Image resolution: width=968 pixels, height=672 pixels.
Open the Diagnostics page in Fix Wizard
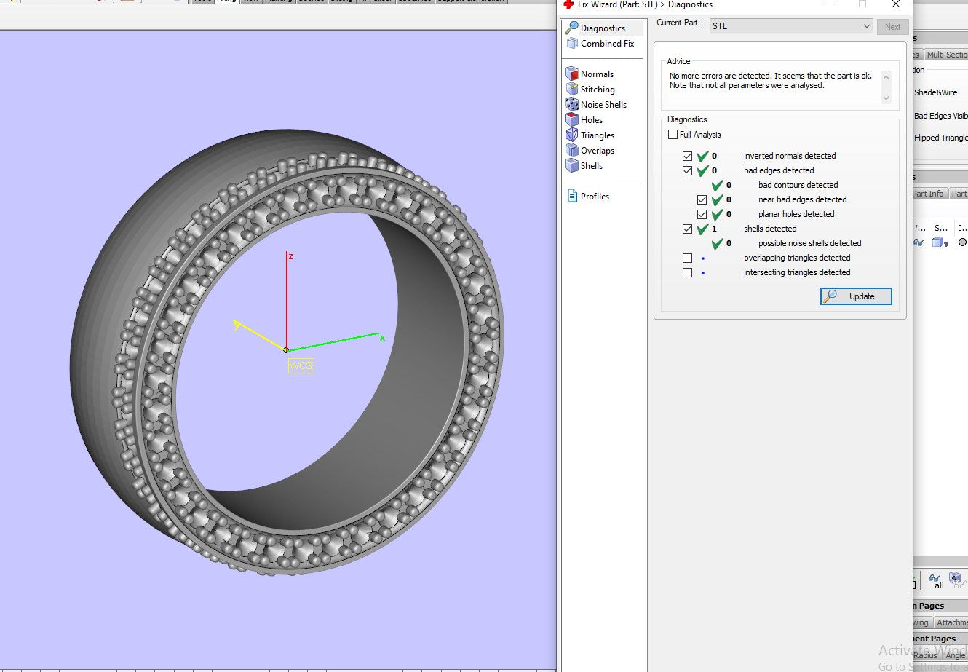602,28
